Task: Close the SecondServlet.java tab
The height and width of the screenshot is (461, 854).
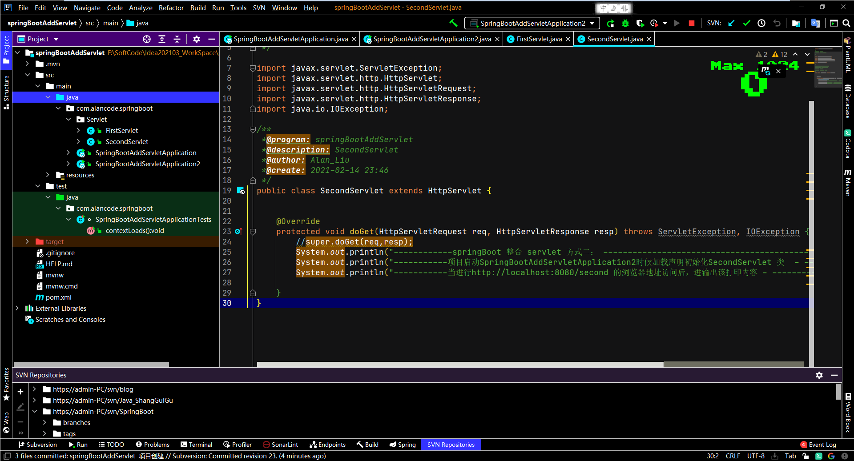Action: pyautogui.click(x=649, y=39)
